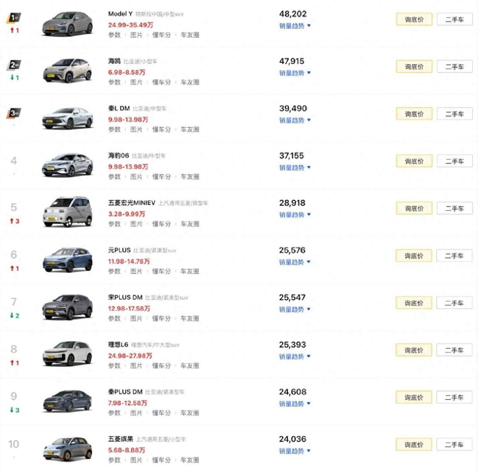The width and height of the screenshot is (478, 472).
Task: Open the 五菱宏光MINIEV car image
Action: (x=67, y=212)
